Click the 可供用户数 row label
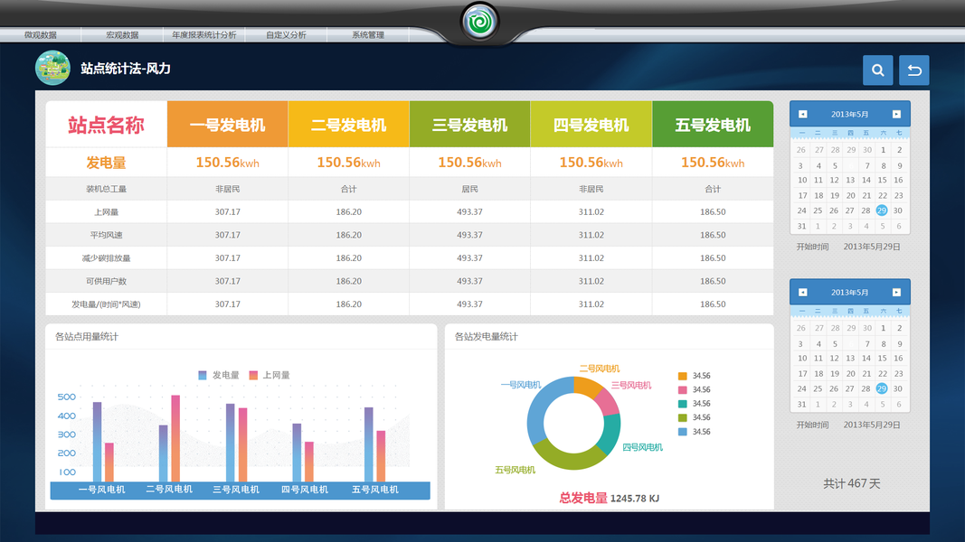 tap(106, 282)
